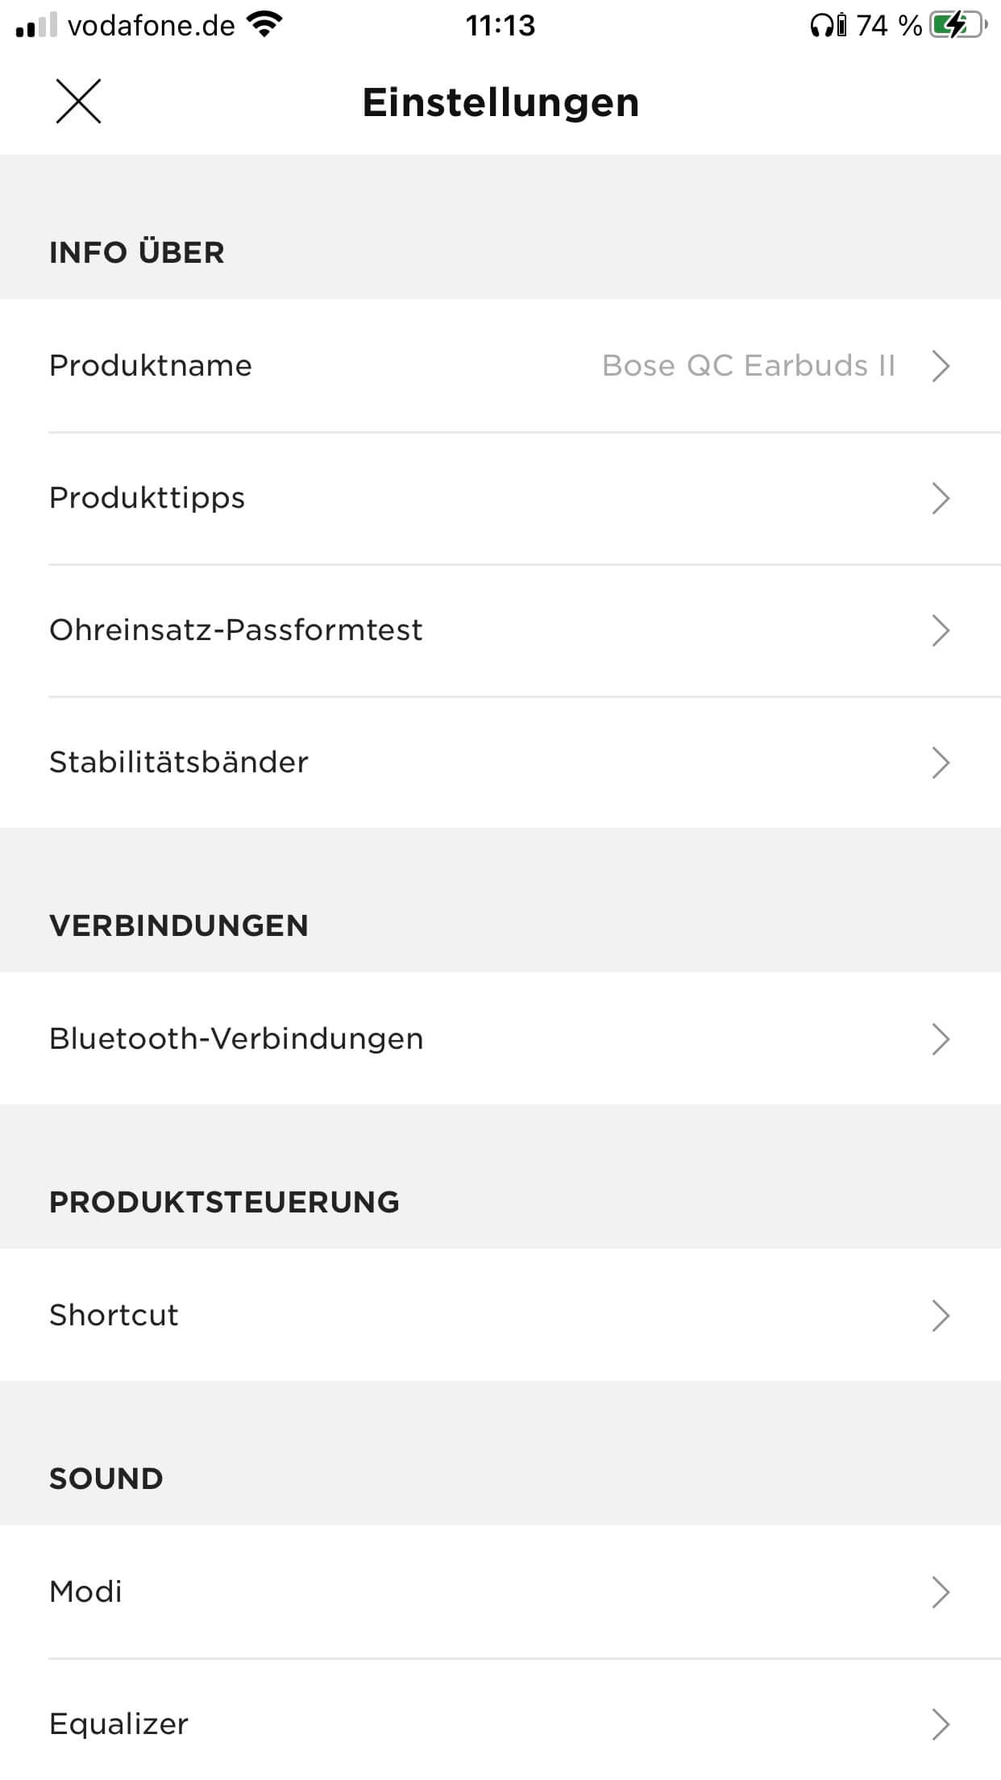Image resolution: width=1001 pixels, height=1780 pixels.
Task: Open Stabilitätsbänder options
Action: click(179, 763)
